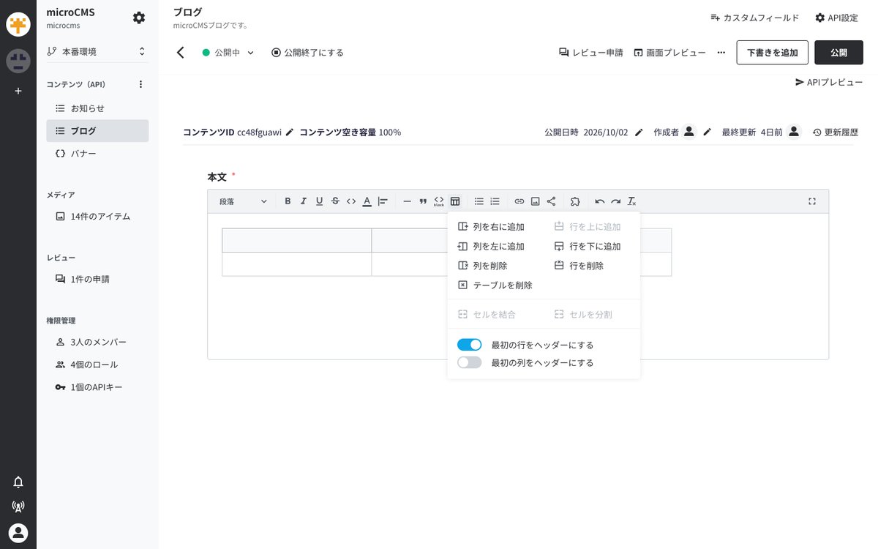
Task: Click the first header cell of table
Action: tap(296, 240)
